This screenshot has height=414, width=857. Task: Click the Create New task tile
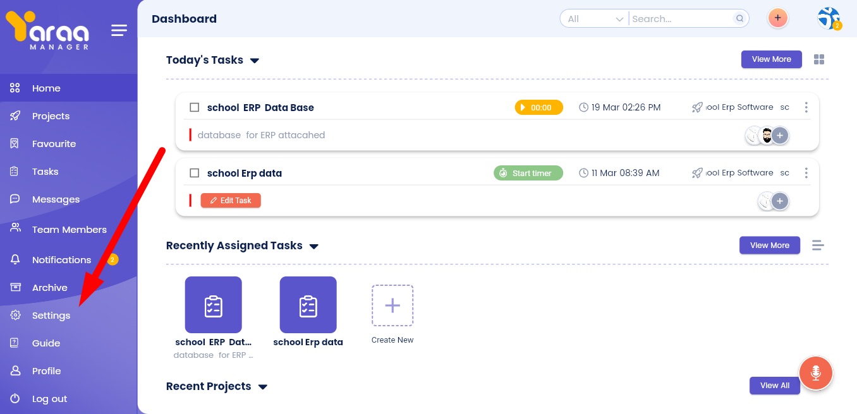(392, 306)
